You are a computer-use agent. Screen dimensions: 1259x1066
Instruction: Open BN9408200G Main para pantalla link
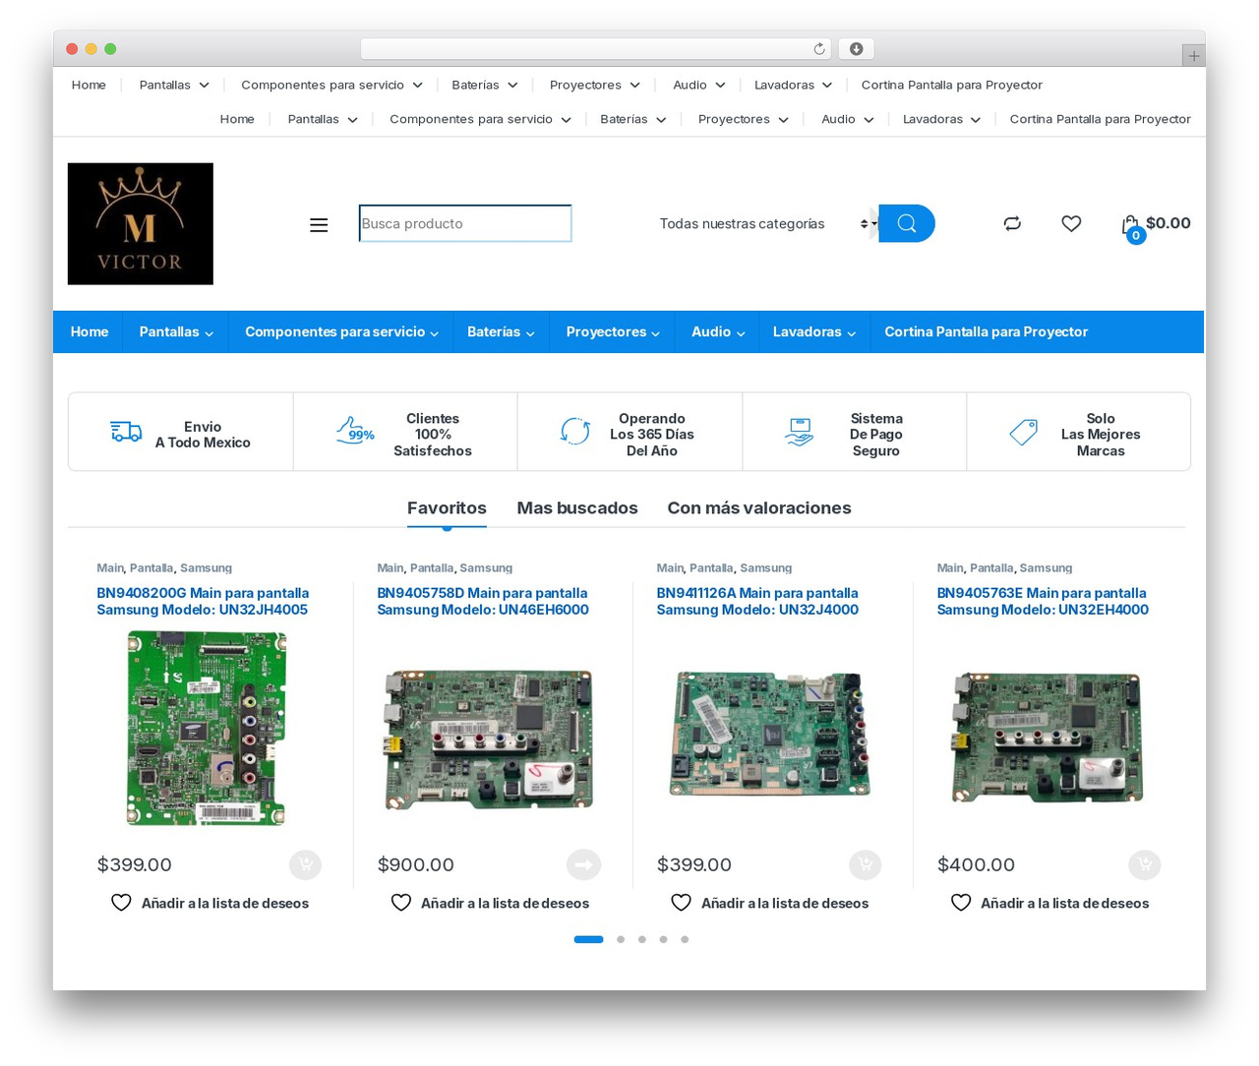pyautogui.click(x=203, y=601)
